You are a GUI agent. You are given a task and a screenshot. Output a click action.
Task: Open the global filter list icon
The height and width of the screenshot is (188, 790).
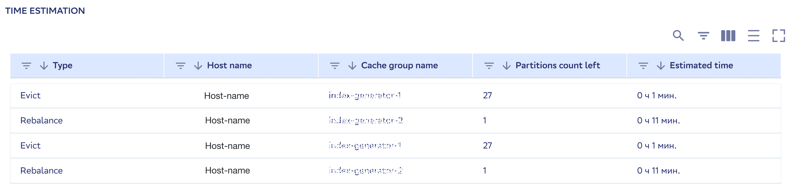point(703,36)
